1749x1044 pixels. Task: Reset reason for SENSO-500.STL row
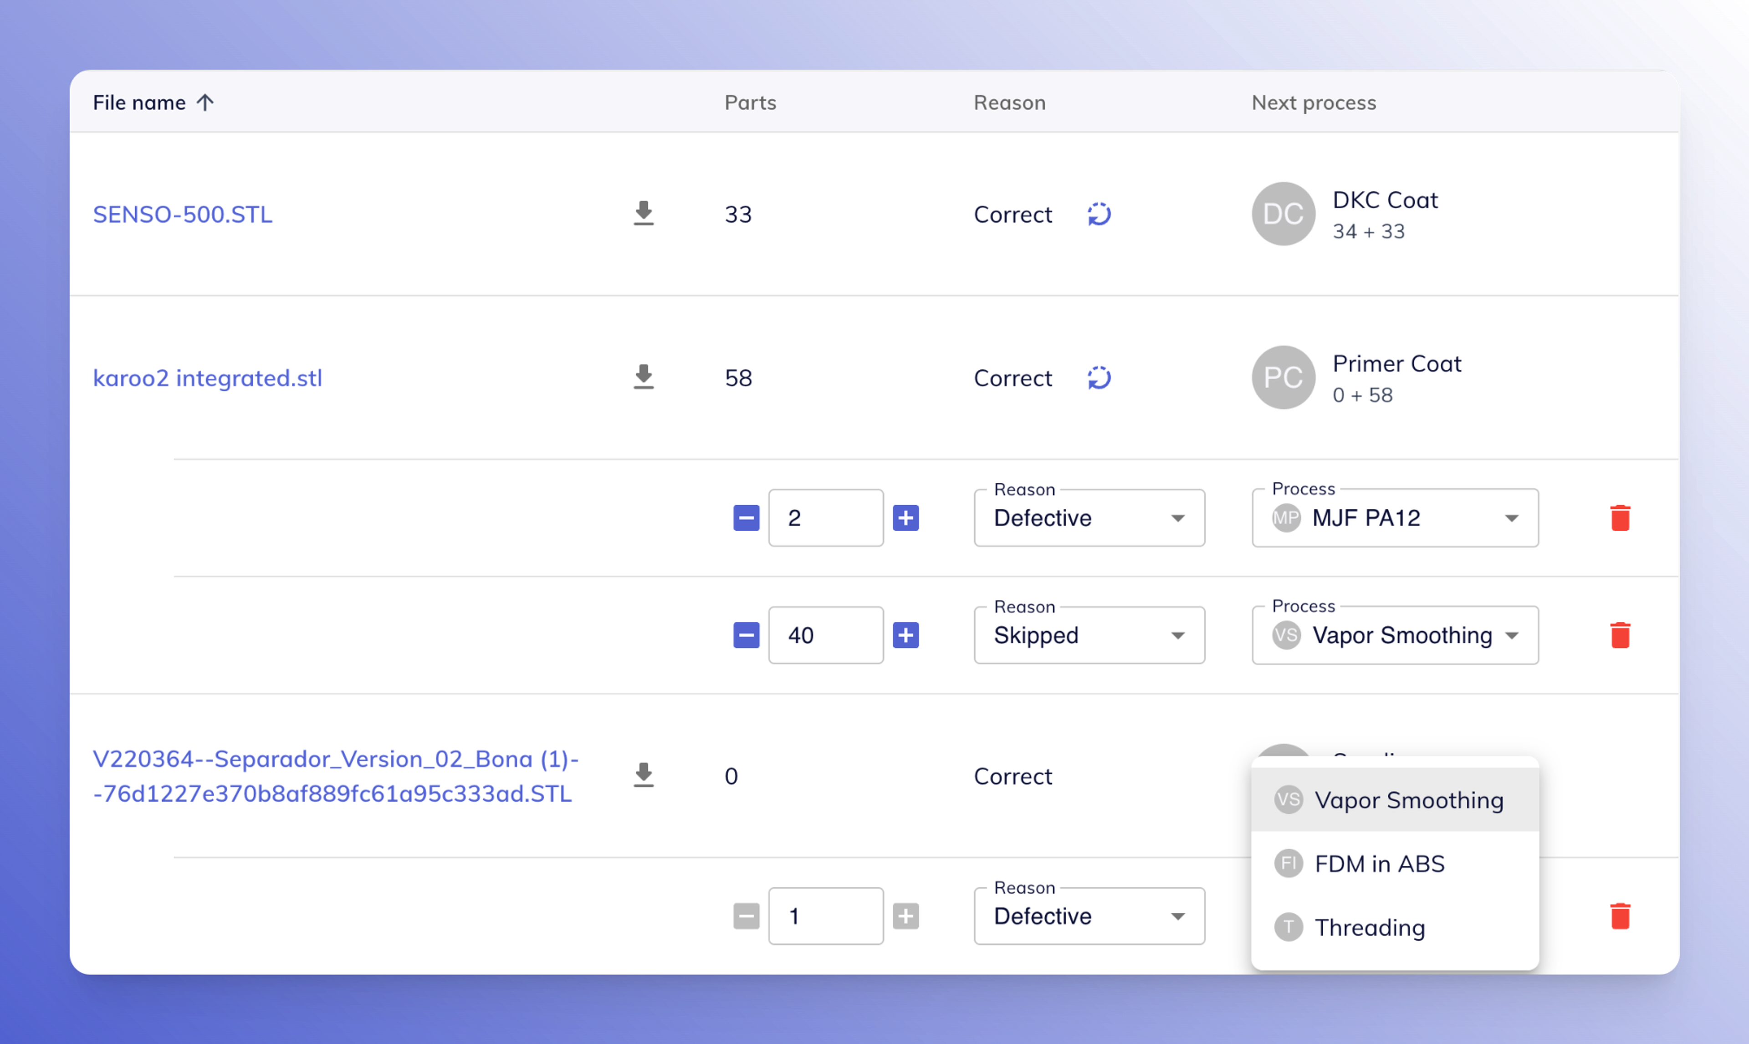[1099, 214]
